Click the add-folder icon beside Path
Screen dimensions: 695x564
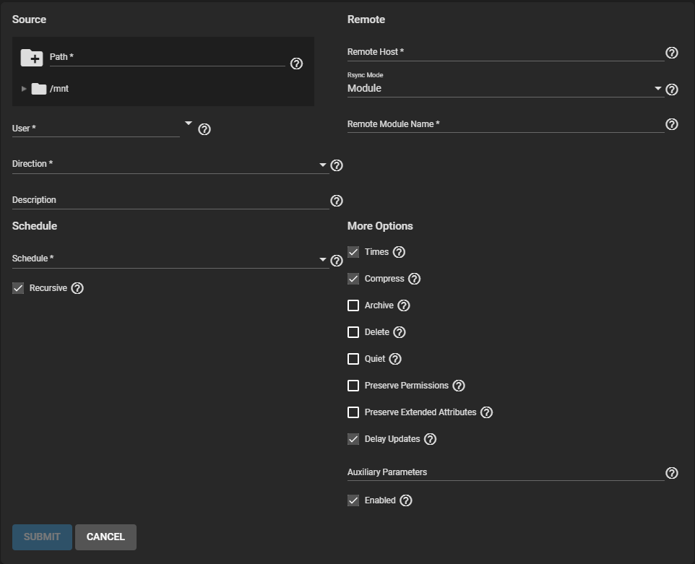(x=32, y=58)
